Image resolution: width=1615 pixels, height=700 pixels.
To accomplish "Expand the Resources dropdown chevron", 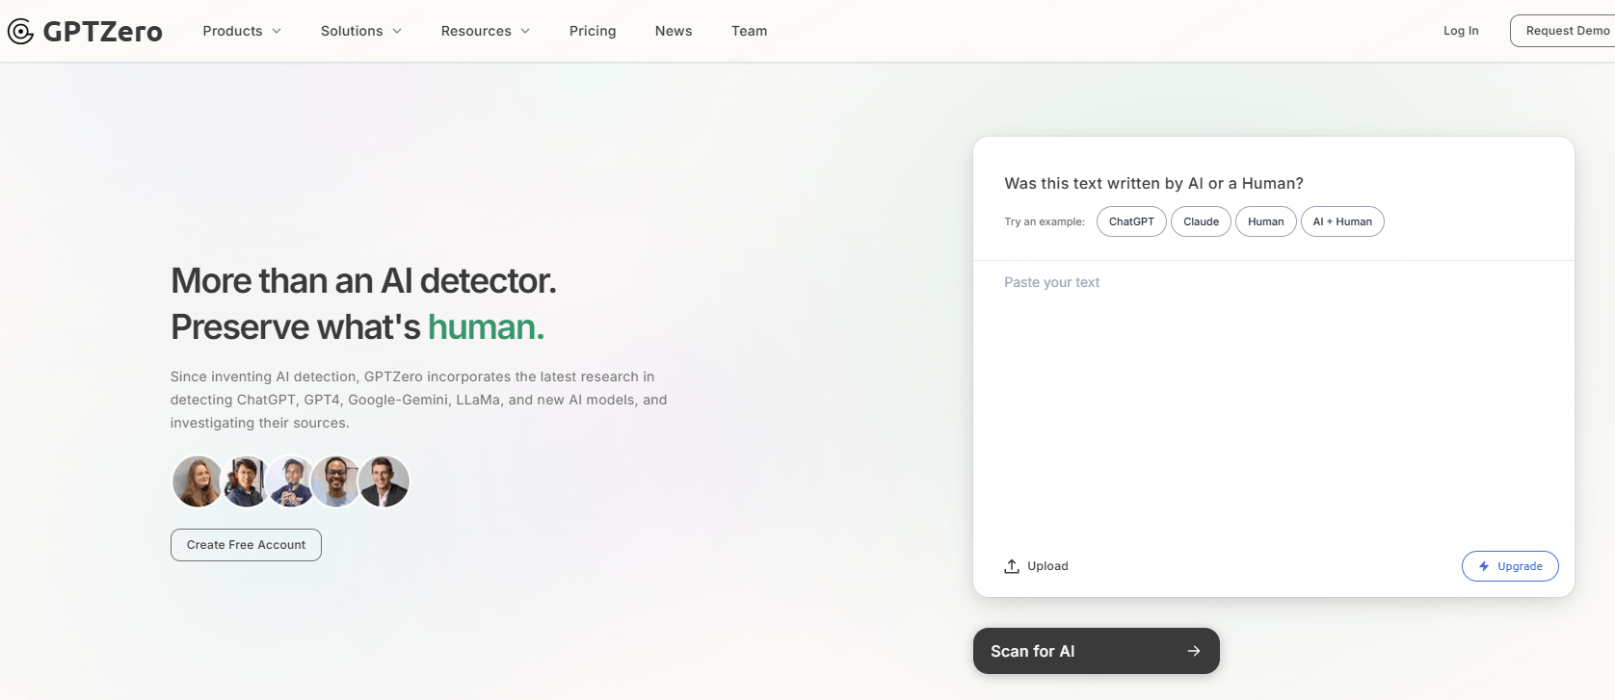I will 525,31.
